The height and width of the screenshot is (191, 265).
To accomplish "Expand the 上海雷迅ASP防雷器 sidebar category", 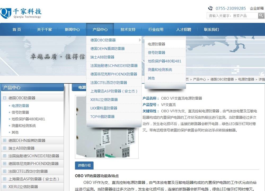I will [5, 179].
